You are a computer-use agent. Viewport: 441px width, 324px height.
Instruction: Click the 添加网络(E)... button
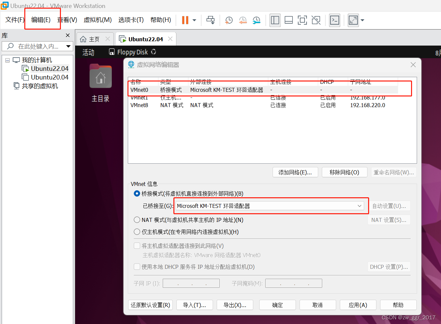(295, 172)
